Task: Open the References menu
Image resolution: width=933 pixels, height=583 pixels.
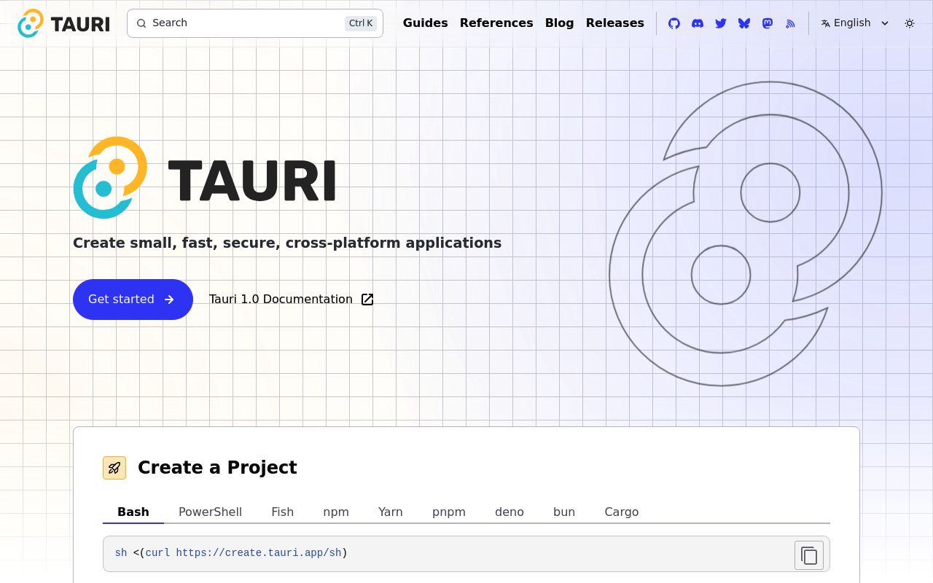Action: (496, 23)
